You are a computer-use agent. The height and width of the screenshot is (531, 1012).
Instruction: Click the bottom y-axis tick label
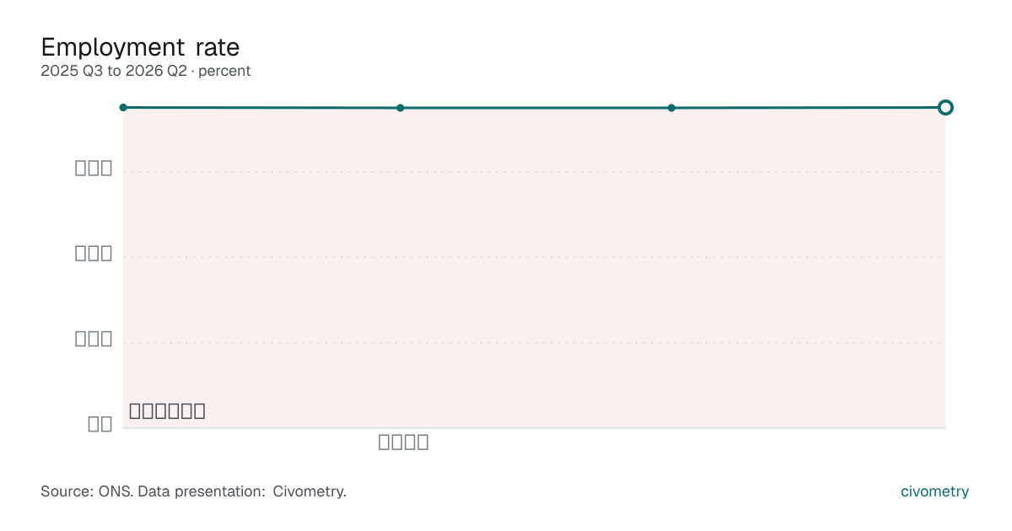click(100, 424)
